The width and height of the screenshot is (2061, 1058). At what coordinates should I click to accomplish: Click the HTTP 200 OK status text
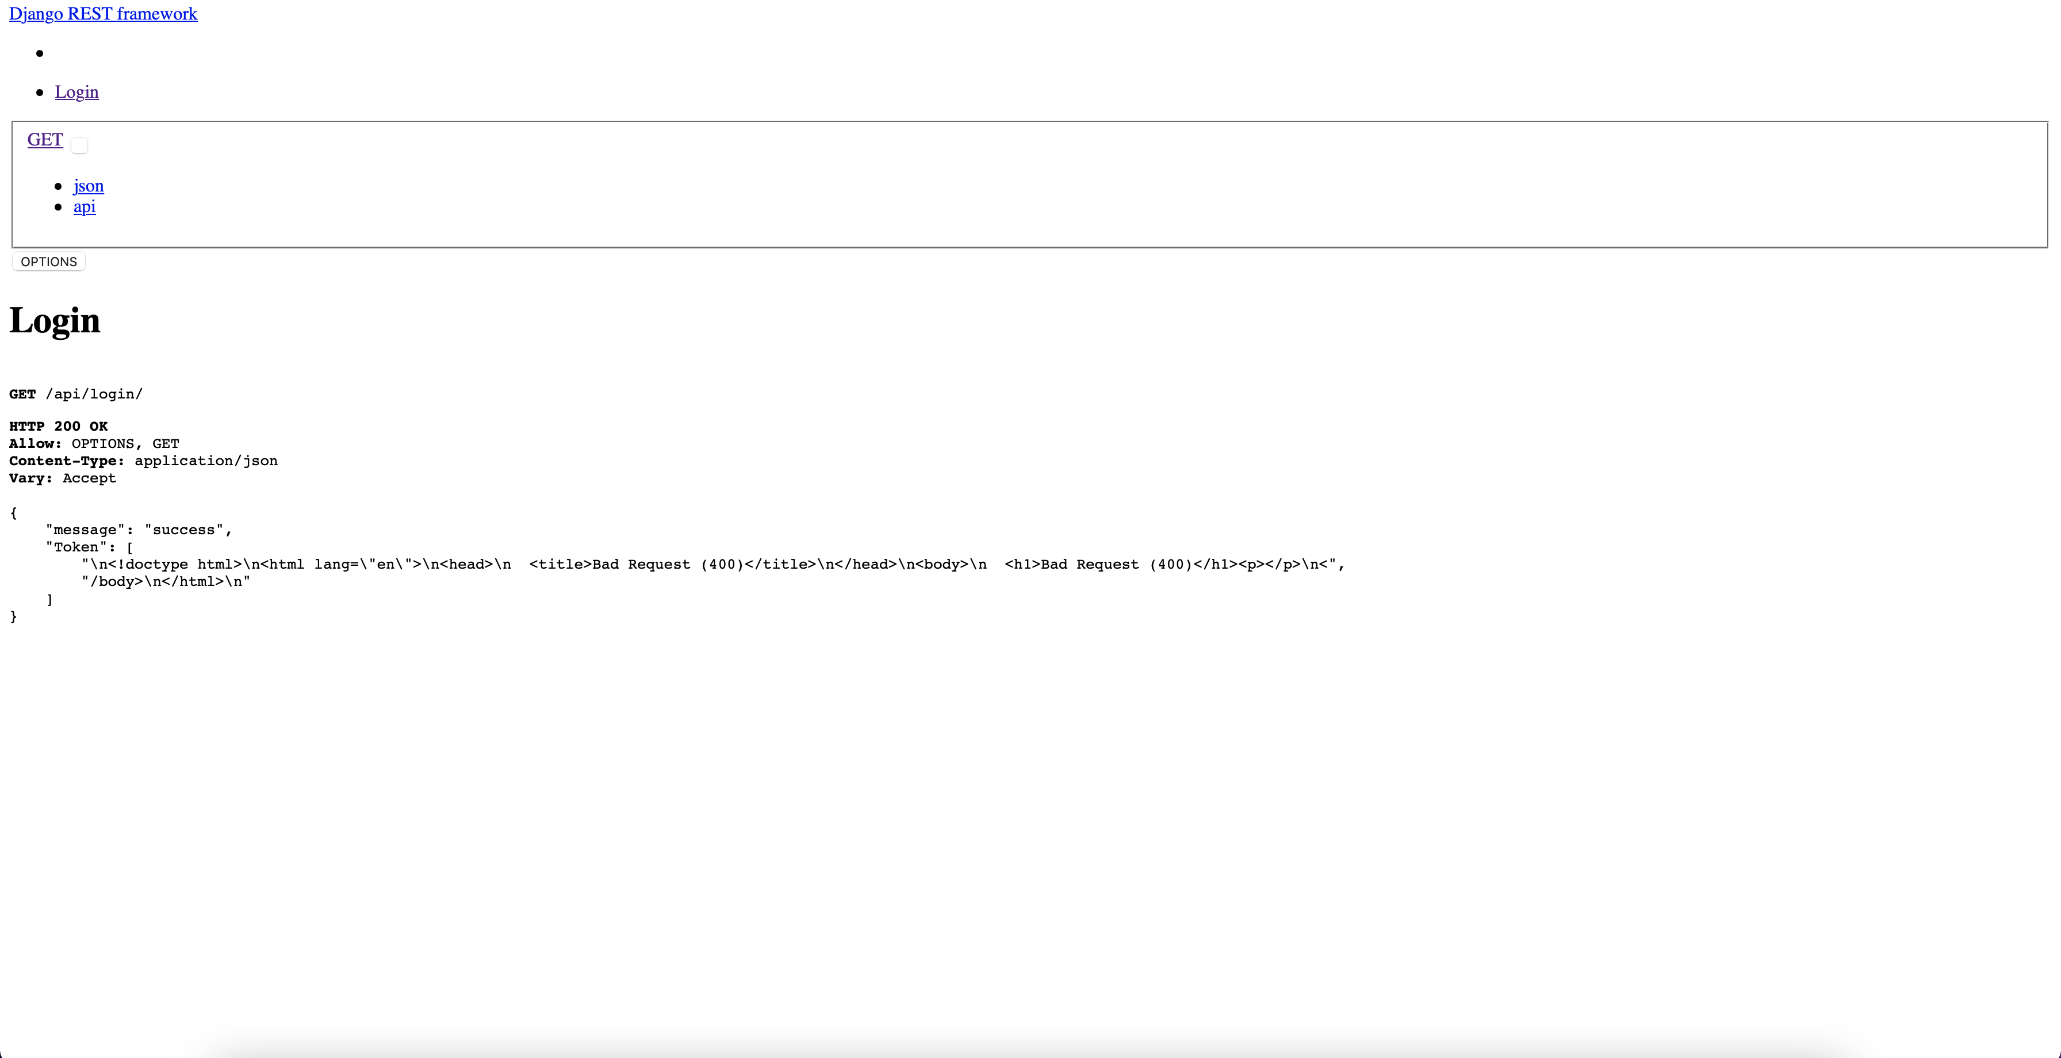(58, 425)
